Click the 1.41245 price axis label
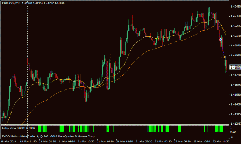The image size is (241, 144). click(236, 124)
